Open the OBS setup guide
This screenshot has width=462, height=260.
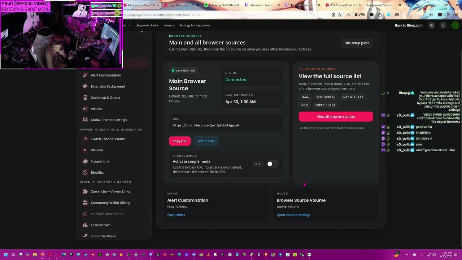(x=357, y=43)
